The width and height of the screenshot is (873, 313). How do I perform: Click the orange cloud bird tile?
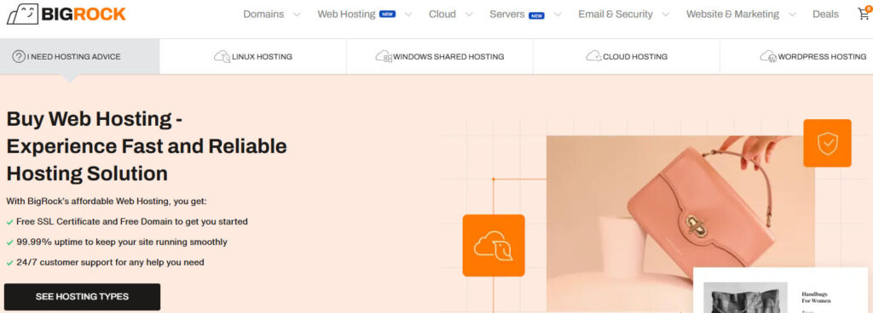[x=494, y=245]
